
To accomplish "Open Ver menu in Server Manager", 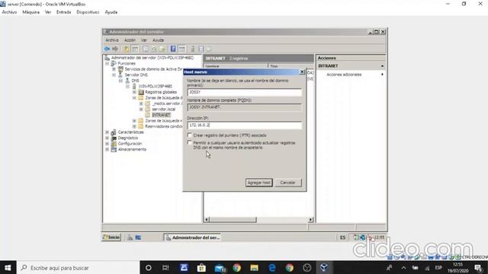I will coord(144,40).
